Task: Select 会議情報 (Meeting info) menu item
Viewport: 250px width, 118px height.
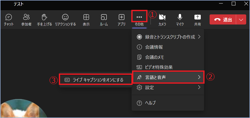Action: [x=154, y=47]
